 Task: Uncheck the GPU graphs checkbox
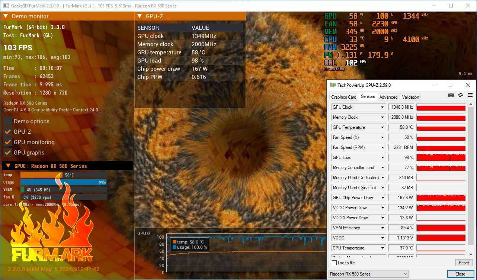click(x=7, y=153)
